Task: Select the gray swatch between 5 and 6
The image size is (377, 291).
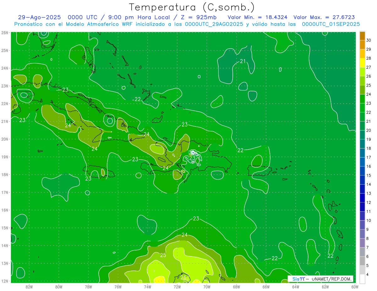Action: coord(362,261)
